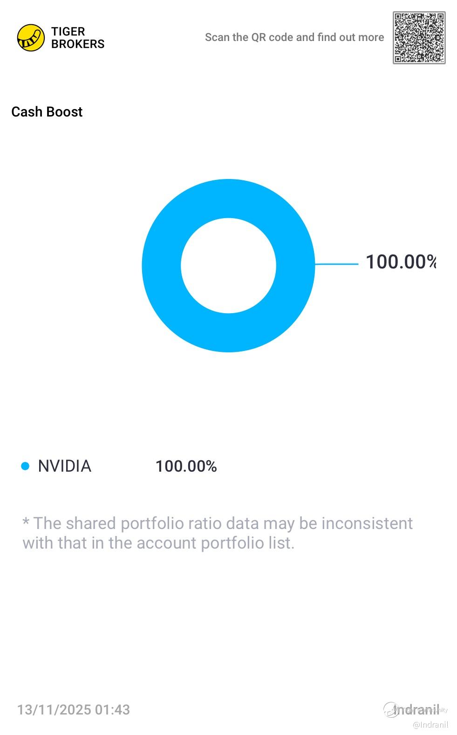Click the 13/11/2025 01:43 timestamp
This screenshot has height=735, width=457.
coord(74,710)
